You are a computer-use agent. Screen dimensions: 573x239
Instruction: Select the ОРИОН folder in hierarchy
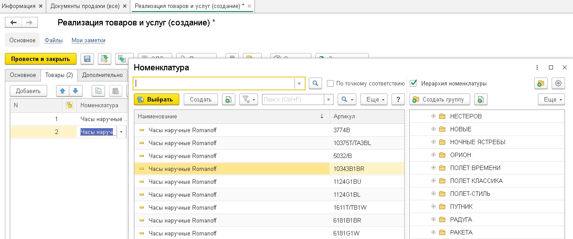coord(460,155)
